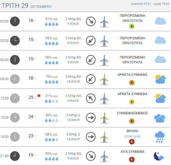
Task: Click the green wind turbine for 09:00
Action: coord(104,79)
